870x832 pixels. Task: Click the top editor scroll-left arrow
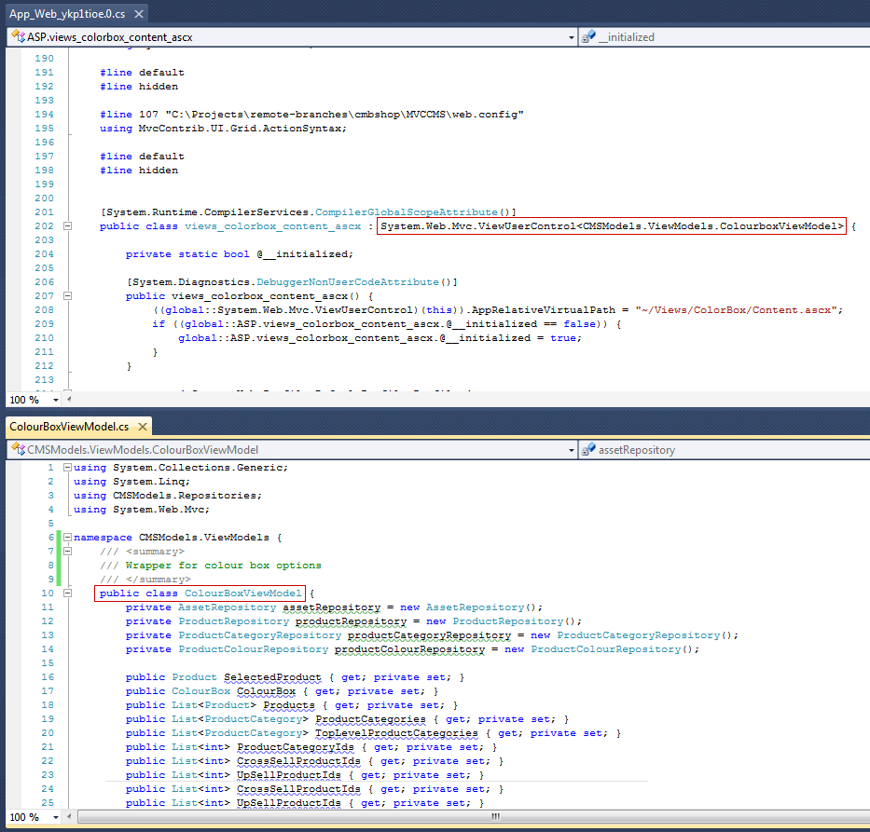pos(69,399)
